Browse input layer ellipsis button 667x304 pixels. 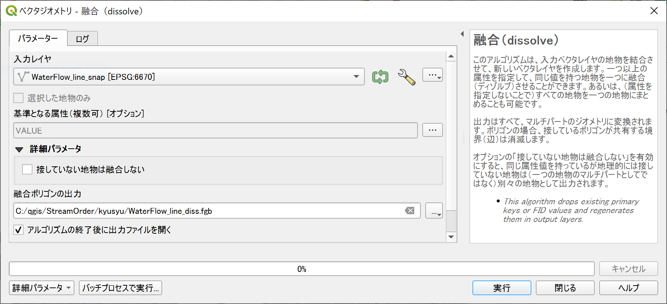click(x=432, y=75)
